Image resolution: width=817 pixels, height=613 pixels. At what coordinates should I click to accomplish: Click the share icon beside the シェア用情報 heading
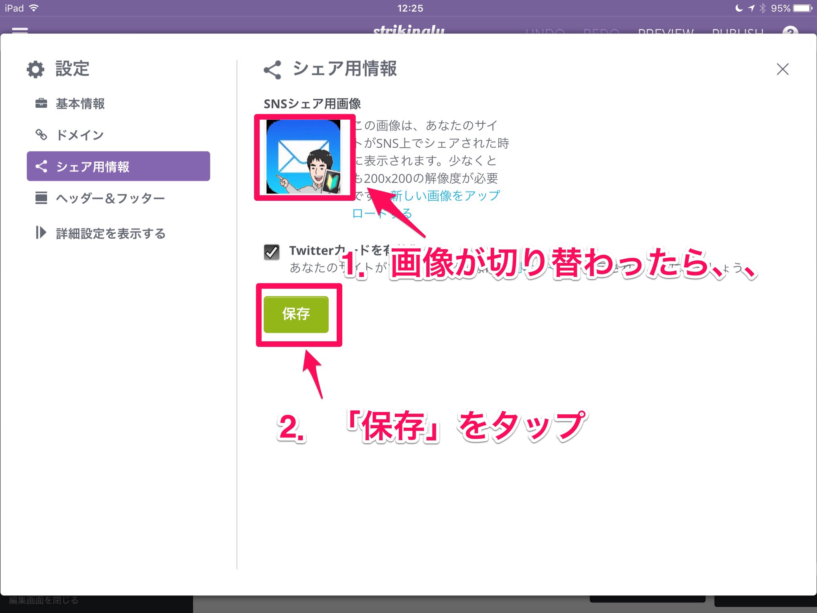(272, 70)
